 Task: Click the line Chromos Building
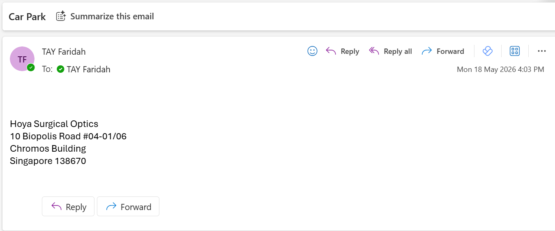point(48,148)
